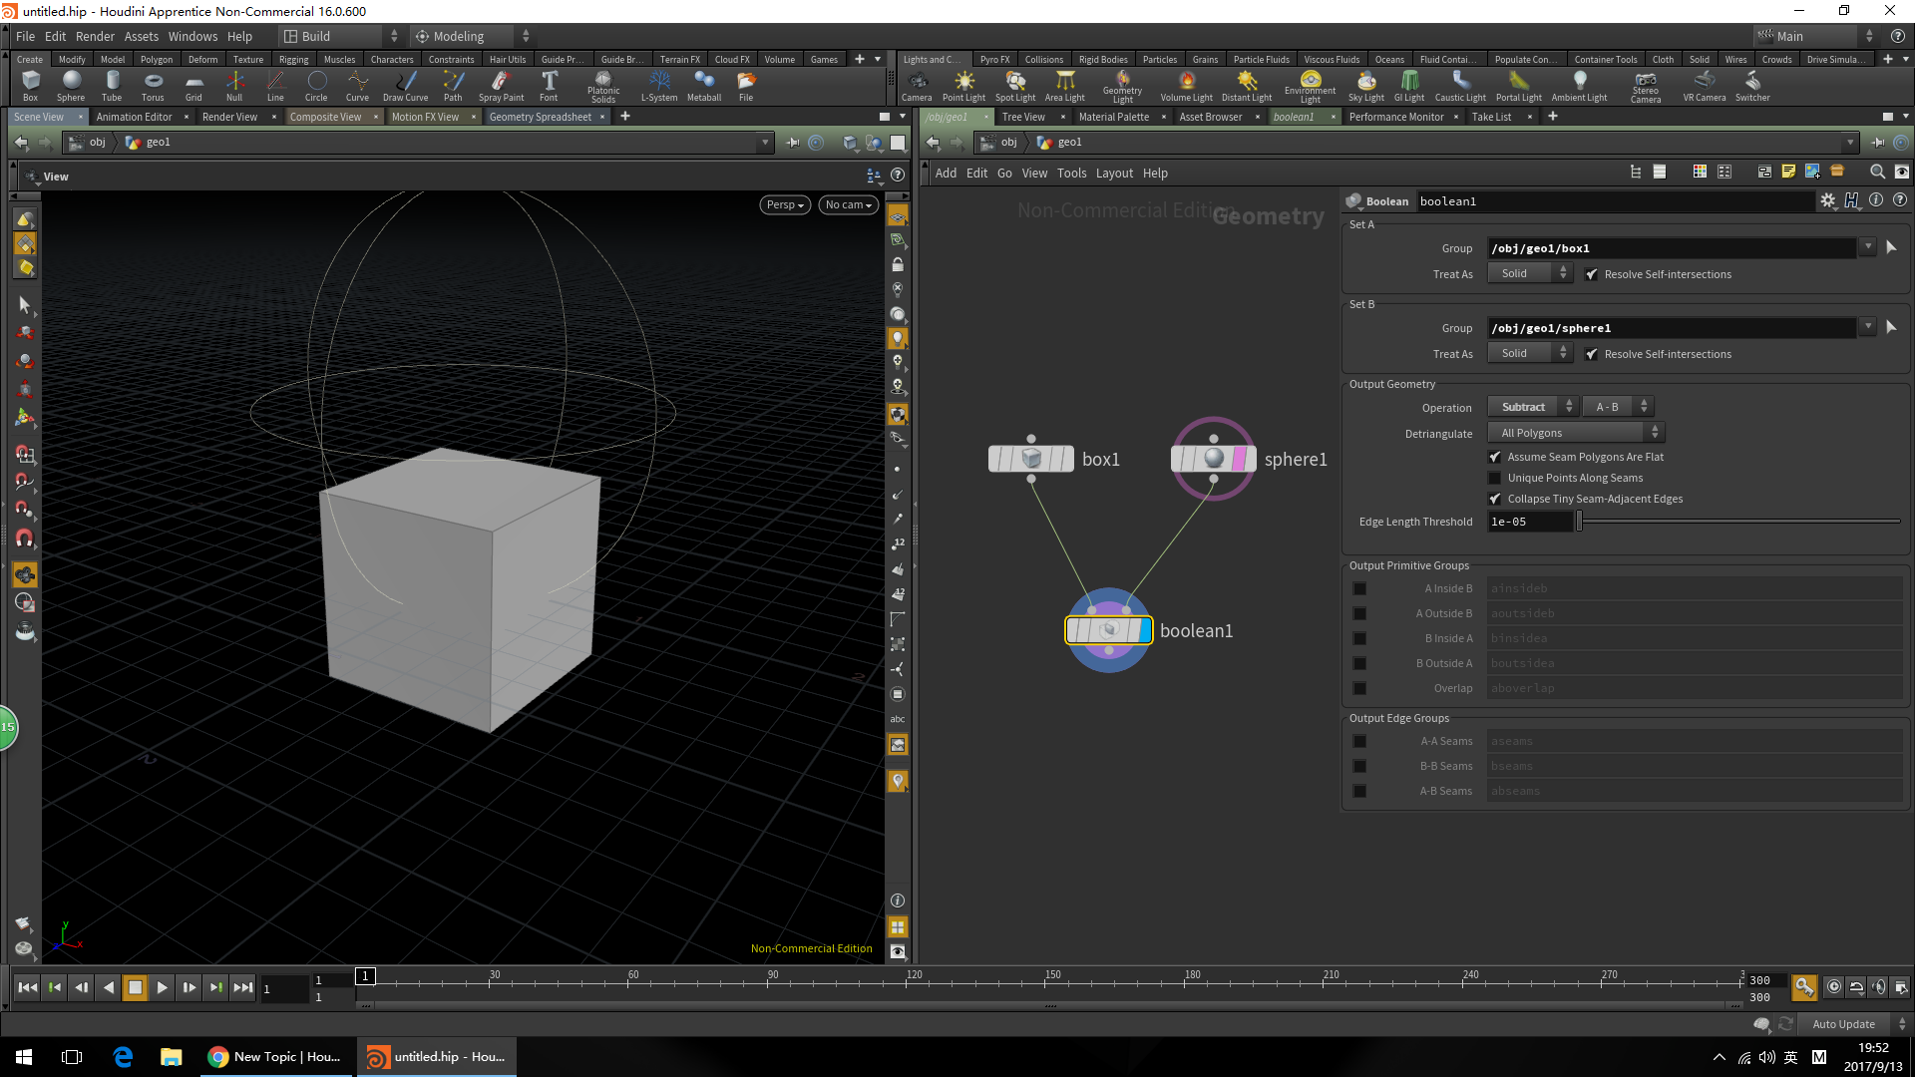This screenshot has width=1915, height=1077.
Task: Click obj in the network path bar
Action: 1009,142
